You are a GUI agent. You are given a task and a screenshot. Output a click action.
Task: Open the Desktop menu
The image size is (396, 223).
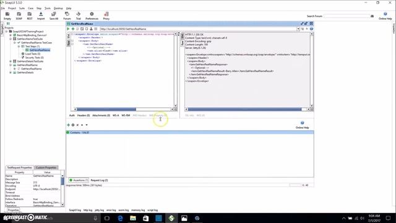click(58, 8)
